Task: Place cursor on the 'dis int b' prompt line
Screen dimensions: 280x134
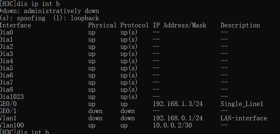Action: tap(32, 132)
